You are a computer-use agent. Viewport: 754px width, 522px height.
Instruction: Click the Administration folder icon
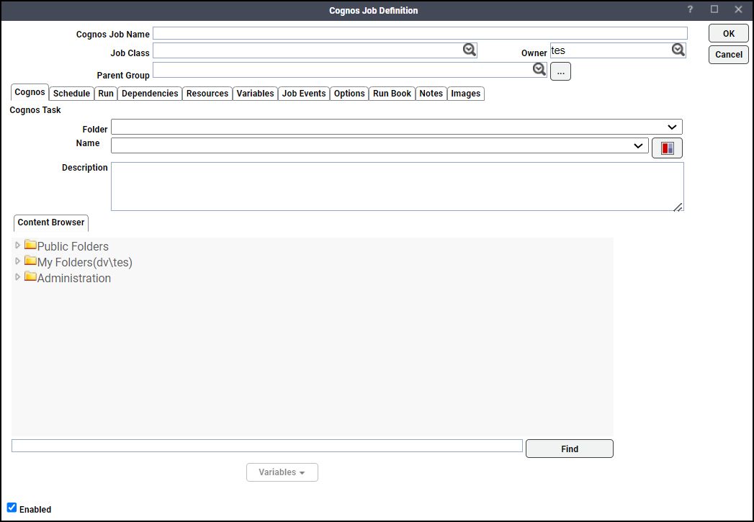[x=31, y=276]
